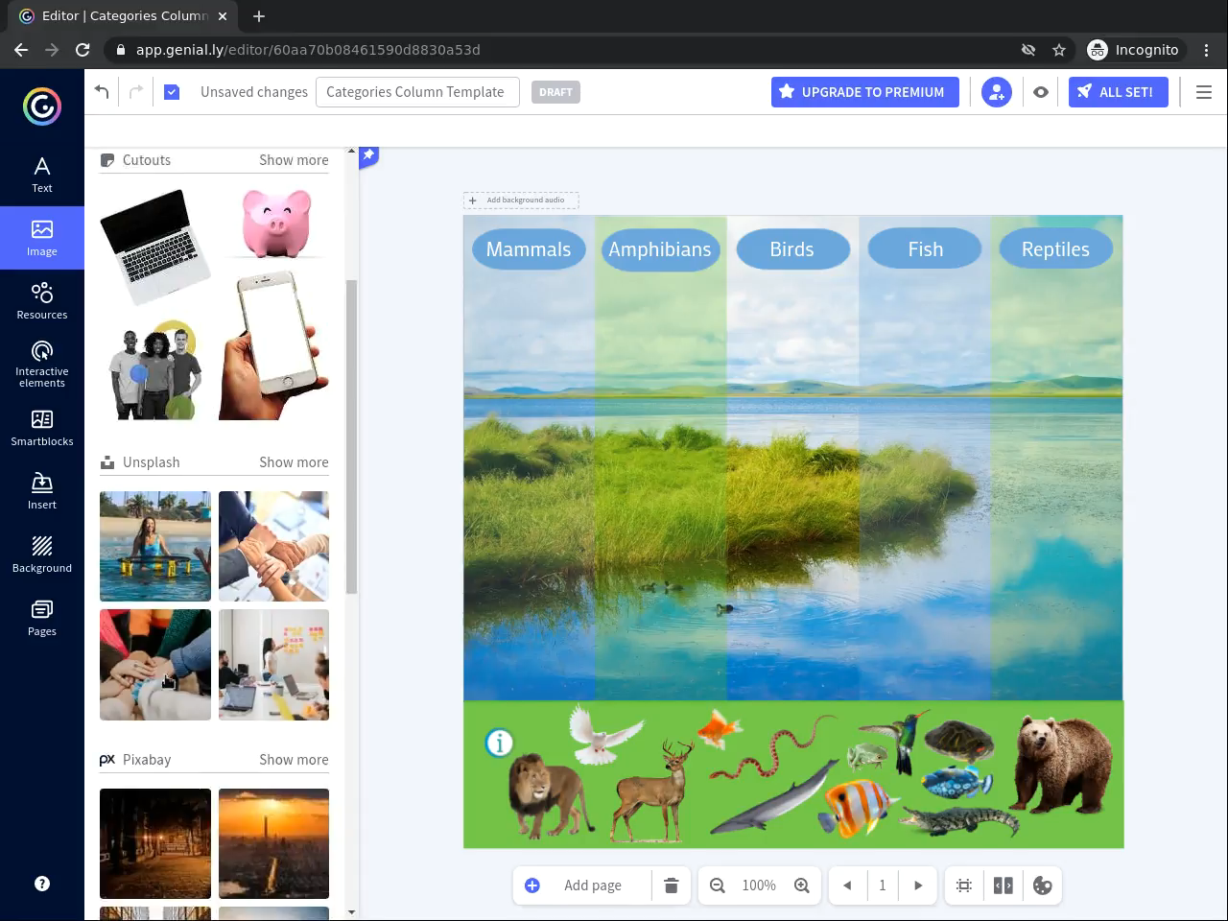Viewport: 1228px width, 921px height.
Task: Zoom out of the canvas
Action: (718, 886)
